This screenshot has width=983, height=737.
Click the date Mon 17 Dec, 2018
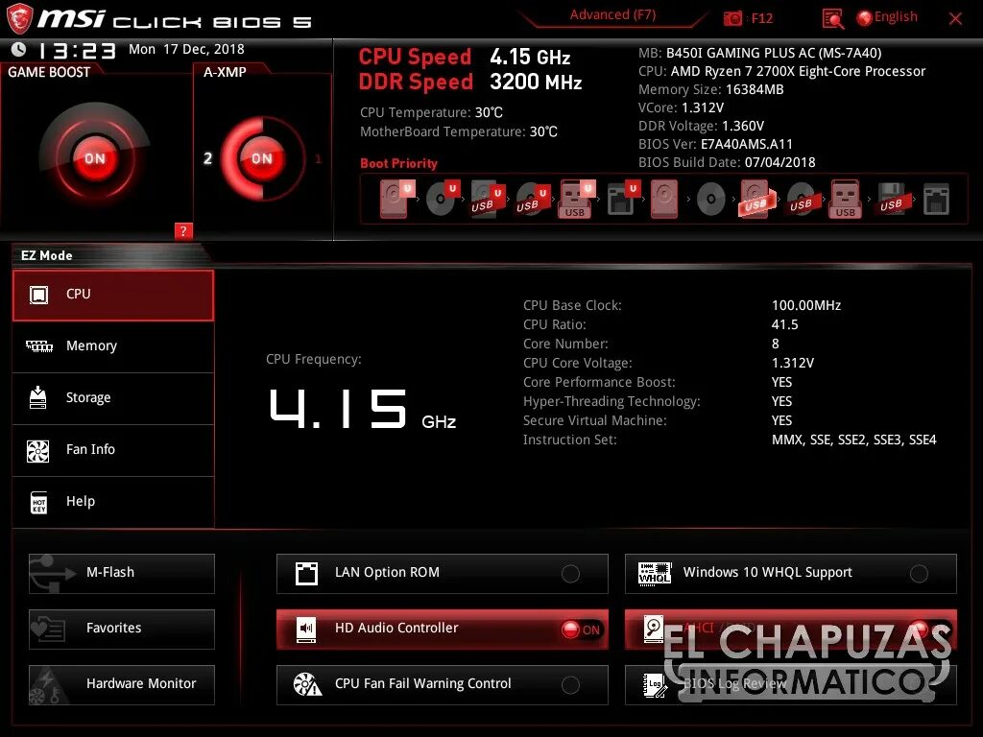pyautogui.click(x=186, y=50)
